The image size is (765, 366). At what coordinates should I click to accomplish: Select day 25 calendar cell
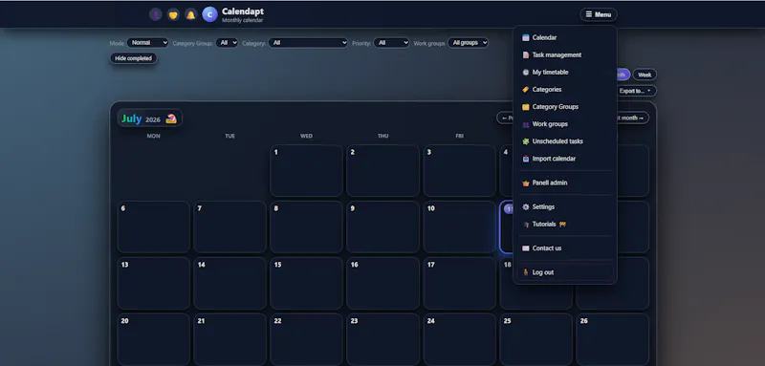(535, 339)
